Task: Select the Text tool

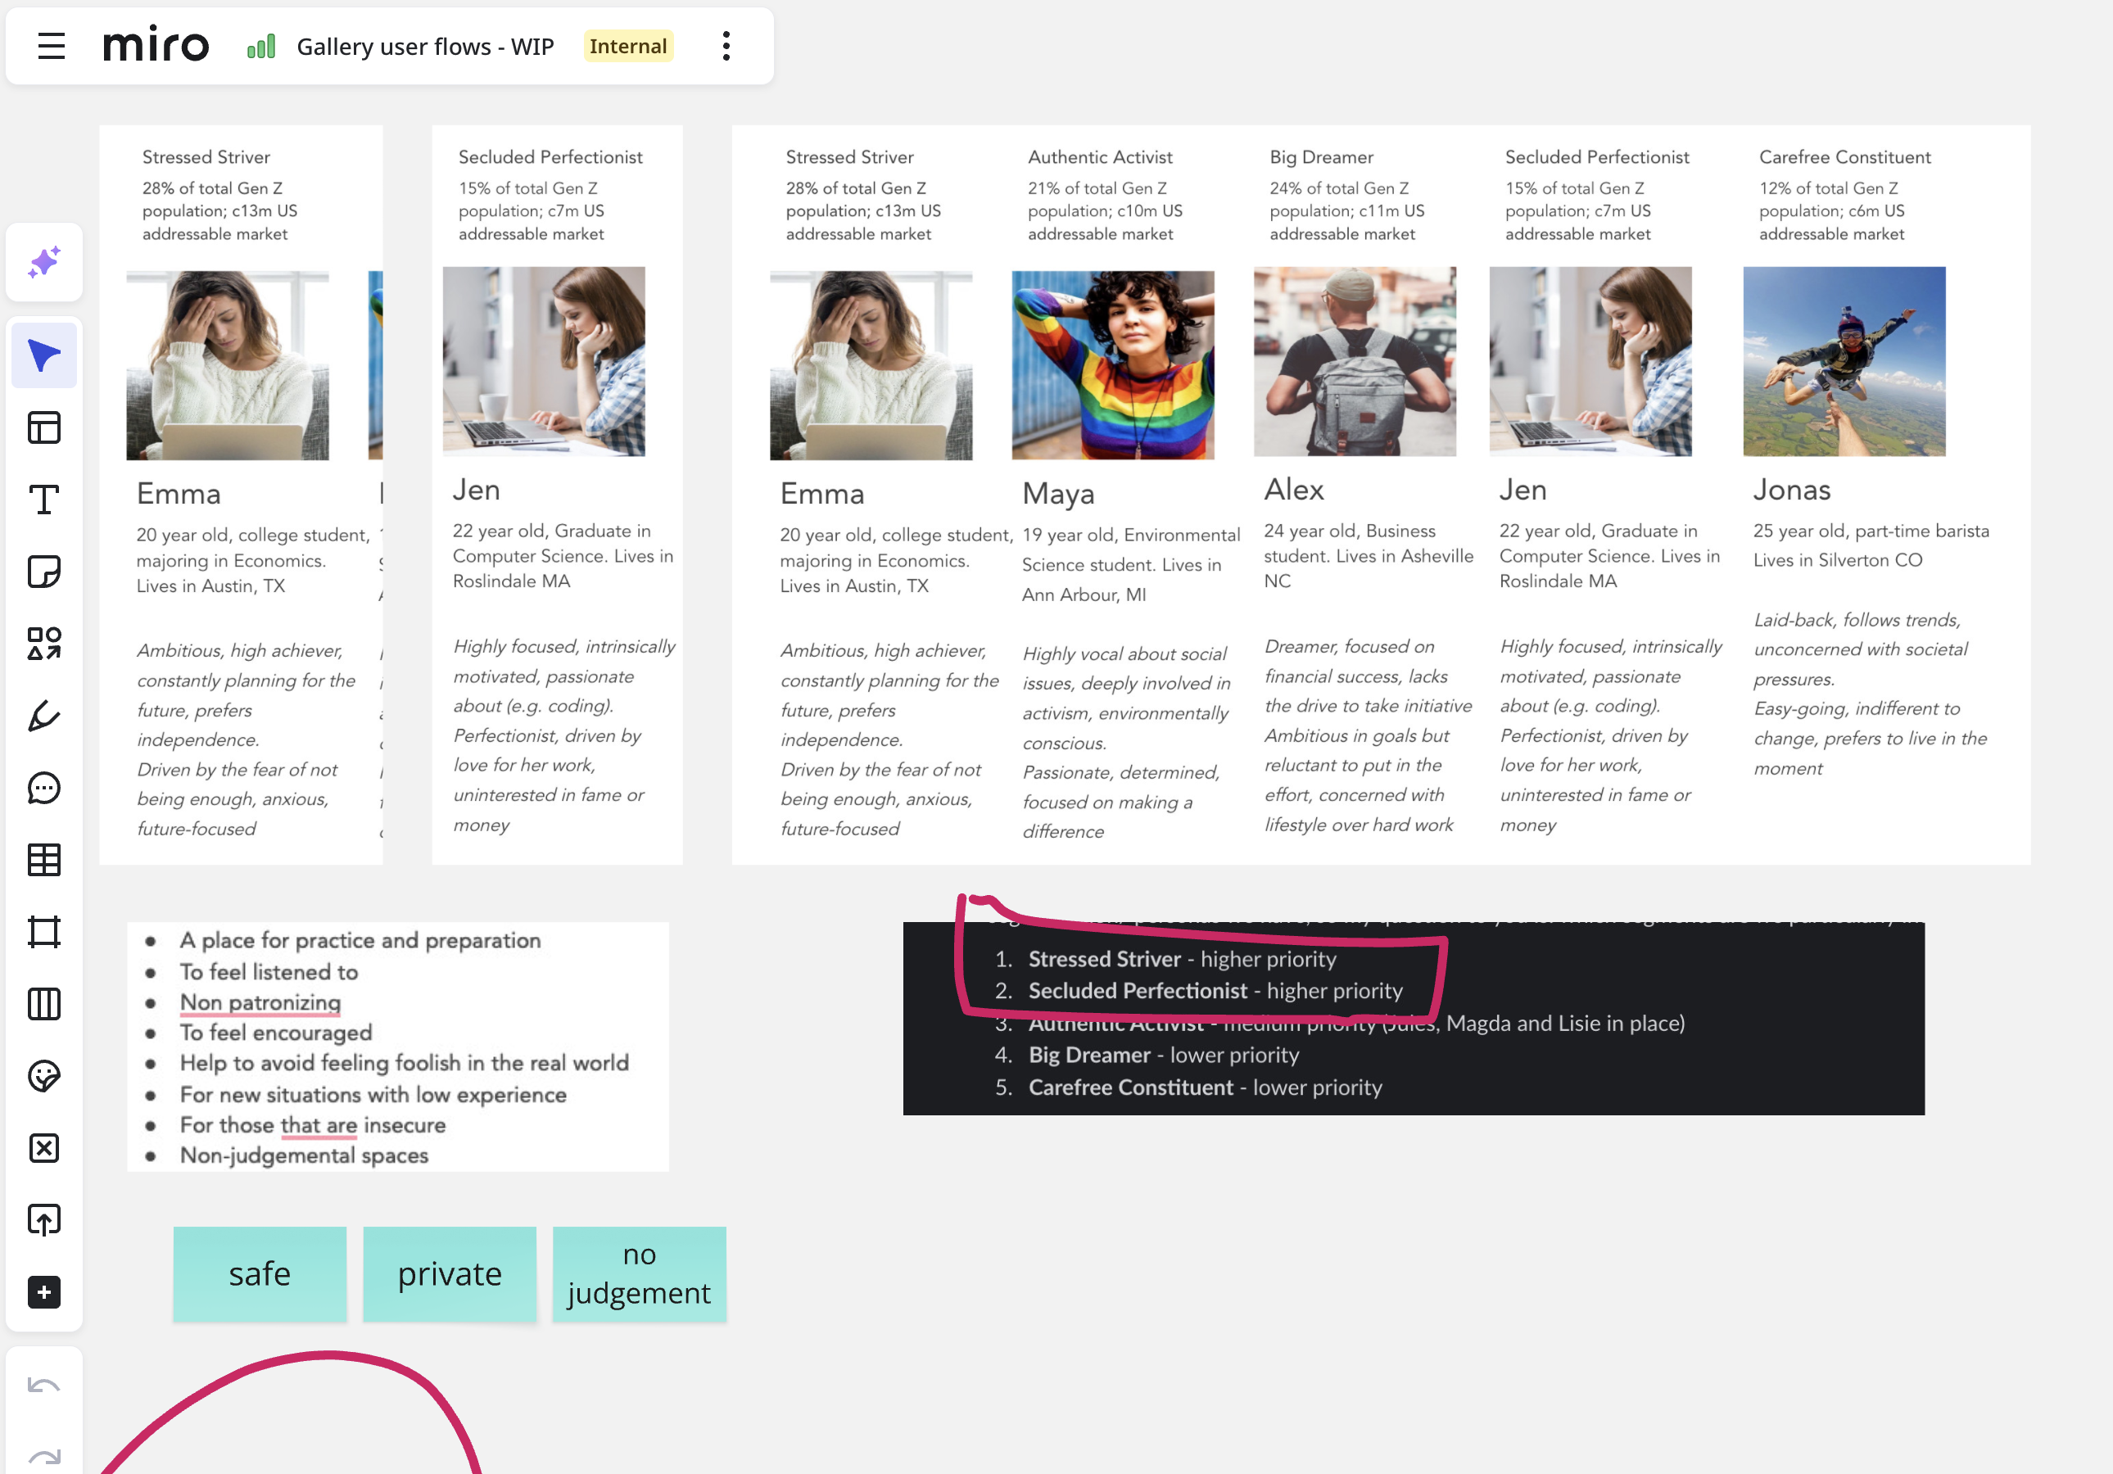Action: pyautogui.click(x=43, y=498)
